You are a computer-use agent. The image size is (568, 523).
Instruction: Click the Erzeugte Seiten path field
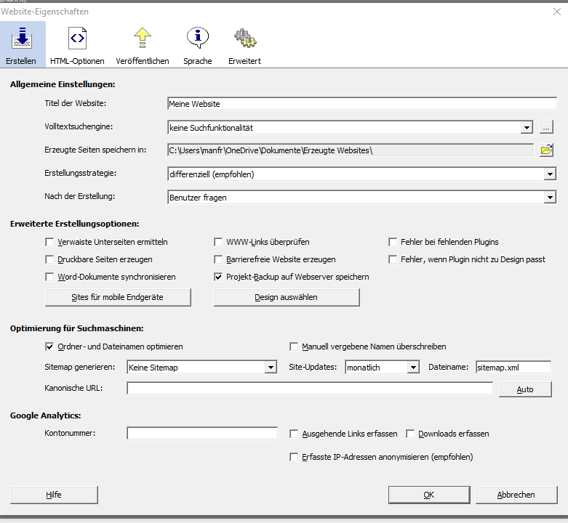tap(351, 150)
